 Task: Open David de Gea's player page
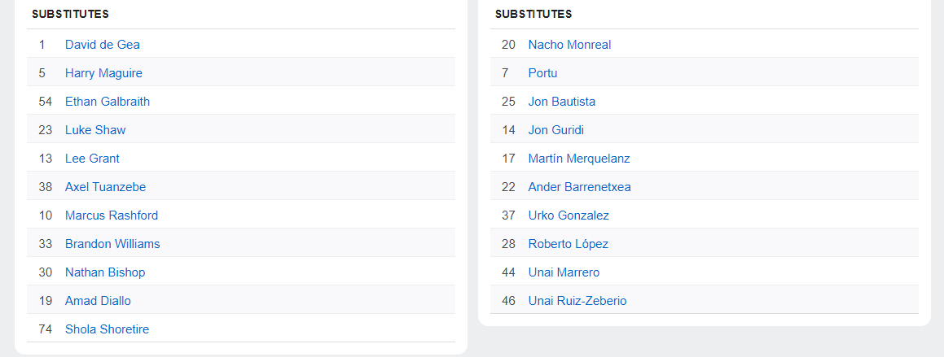(x=102, y=45)
